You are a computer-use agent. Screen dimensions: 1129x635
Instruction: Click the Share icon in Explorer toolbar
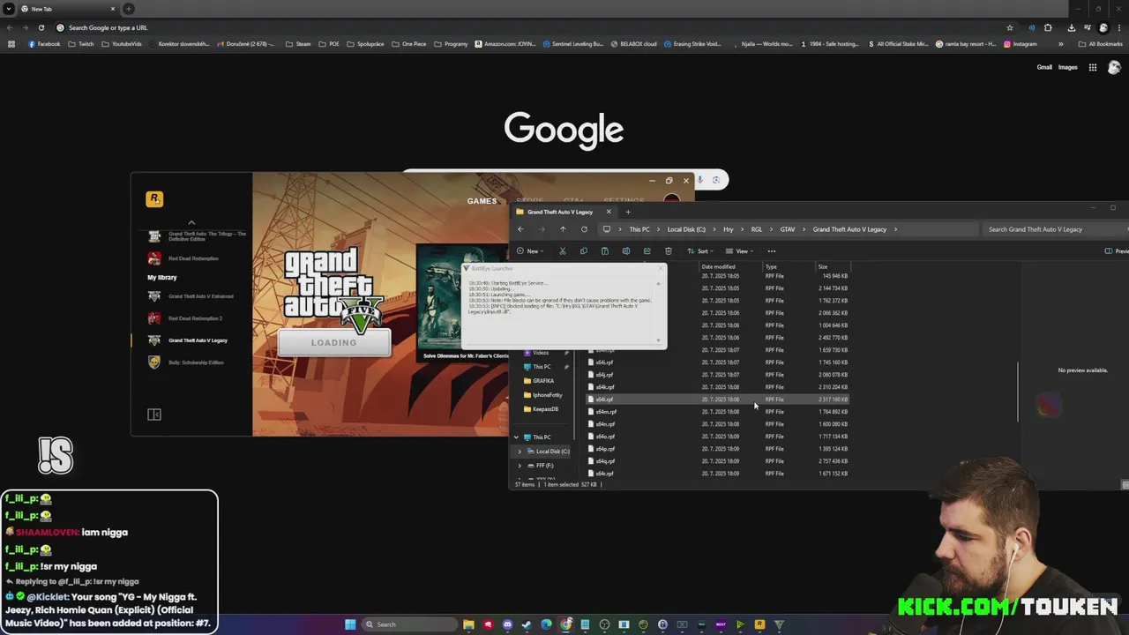[647, 251]
